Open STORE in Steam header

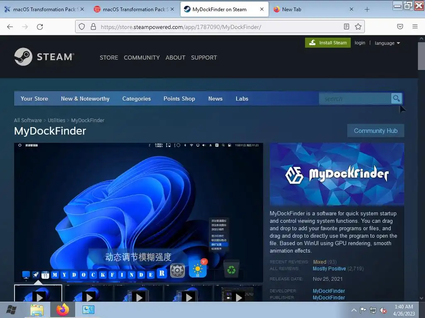tap(109, 58)
